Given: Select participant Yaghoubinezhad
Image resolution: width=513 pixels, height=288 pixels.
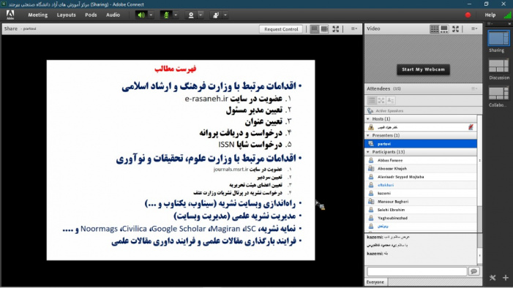Looking at the screenshot, I should point(421,218).
